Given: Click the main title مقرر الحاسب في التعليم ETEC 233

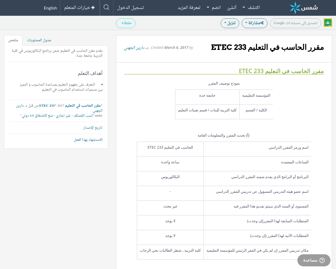Looking at the screenshot, I should click(267, 47).
